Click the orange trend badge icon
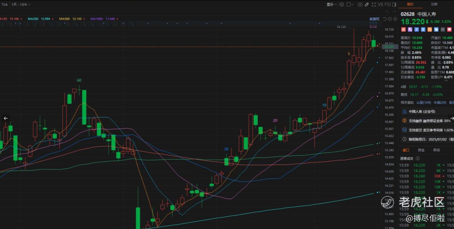 [430, 29]
